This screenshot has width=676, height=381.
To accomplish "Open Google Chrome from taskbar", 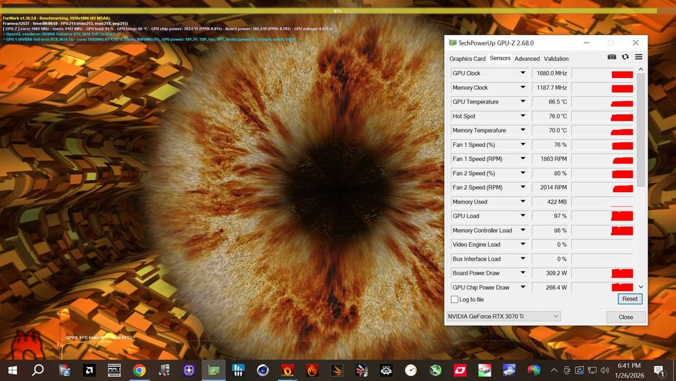I will [139, 370].
